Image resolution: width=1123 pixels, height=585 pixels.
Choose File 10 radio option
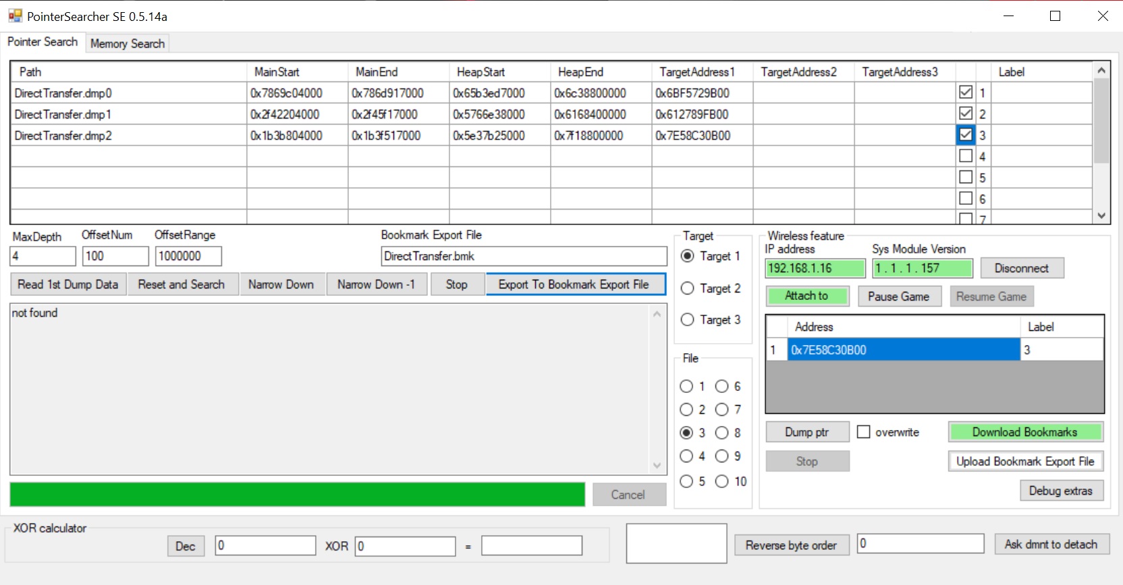721,481
